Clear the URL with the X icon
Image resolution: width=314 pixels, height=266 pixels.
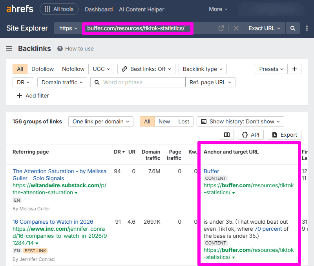click(236, 28)
